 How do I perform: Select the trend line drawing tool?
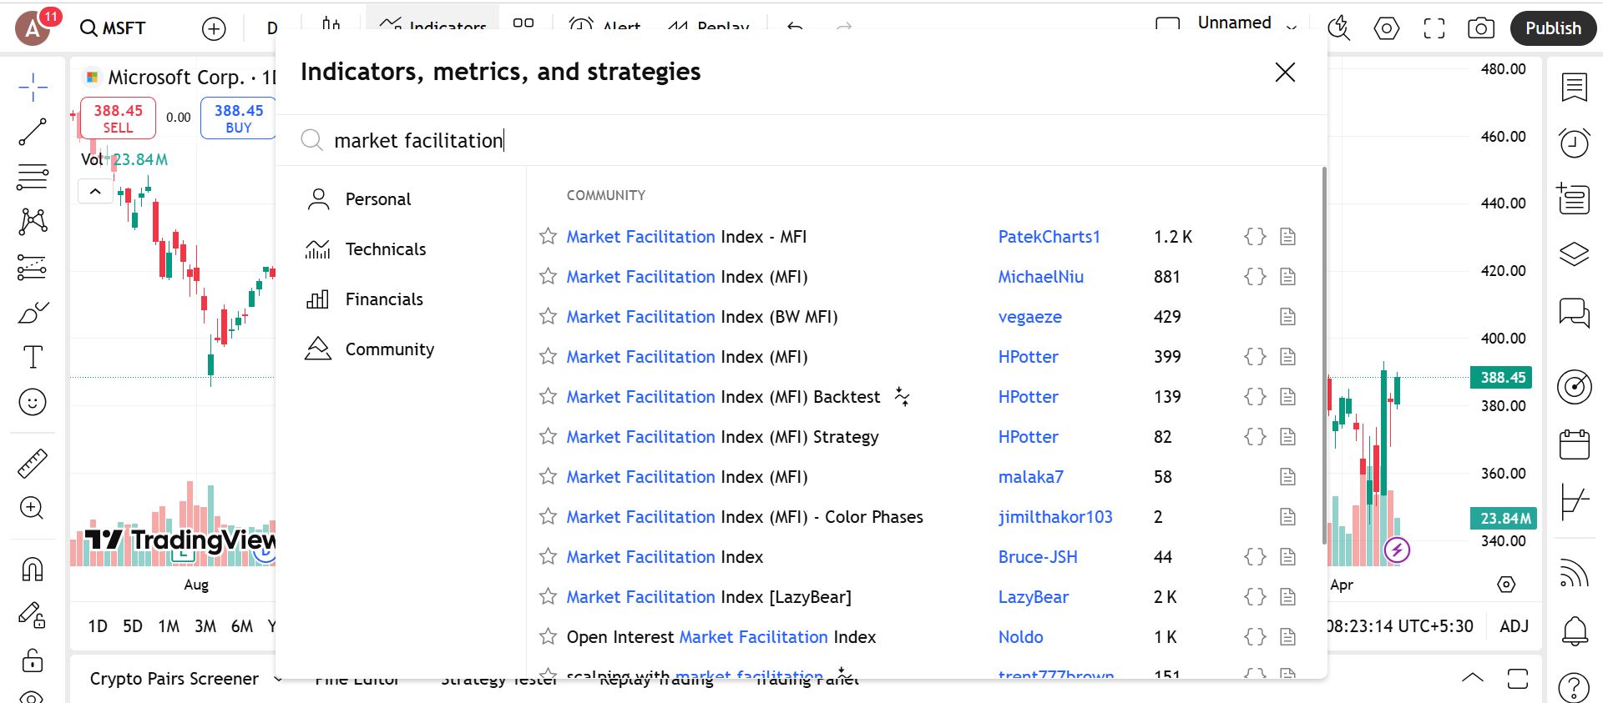click(33, 132)
